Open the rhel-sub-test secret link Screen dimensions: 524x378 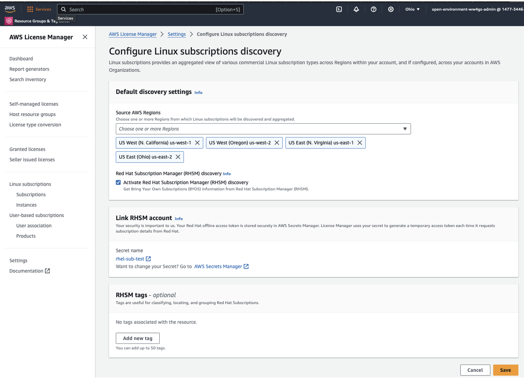130,259
